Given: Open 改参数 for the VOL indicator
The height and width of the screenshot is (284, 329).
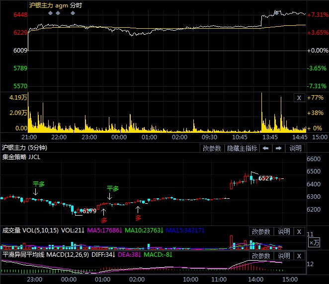Looking at the screenshot, I should tap(261, 231).
